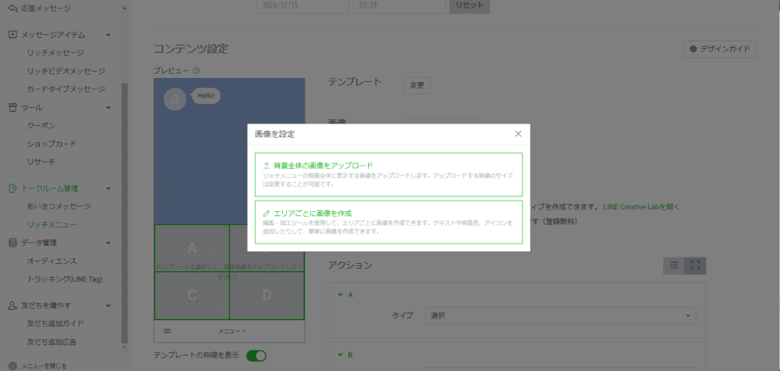Collapse the 友だちを増やす section arrow
The image size is (780, 371).
click(x=108, y=305)
